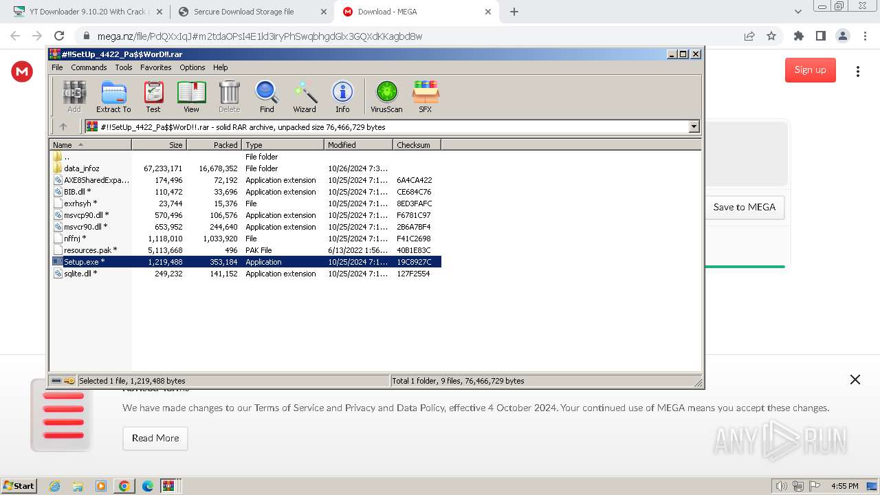Open the Tools menu
Screen dimensions: 880x495
(x=124, y=67)
